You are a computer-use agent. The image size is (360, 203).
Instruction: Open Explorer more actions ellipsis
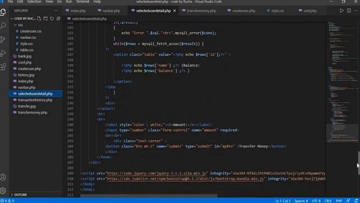point(56,11)
